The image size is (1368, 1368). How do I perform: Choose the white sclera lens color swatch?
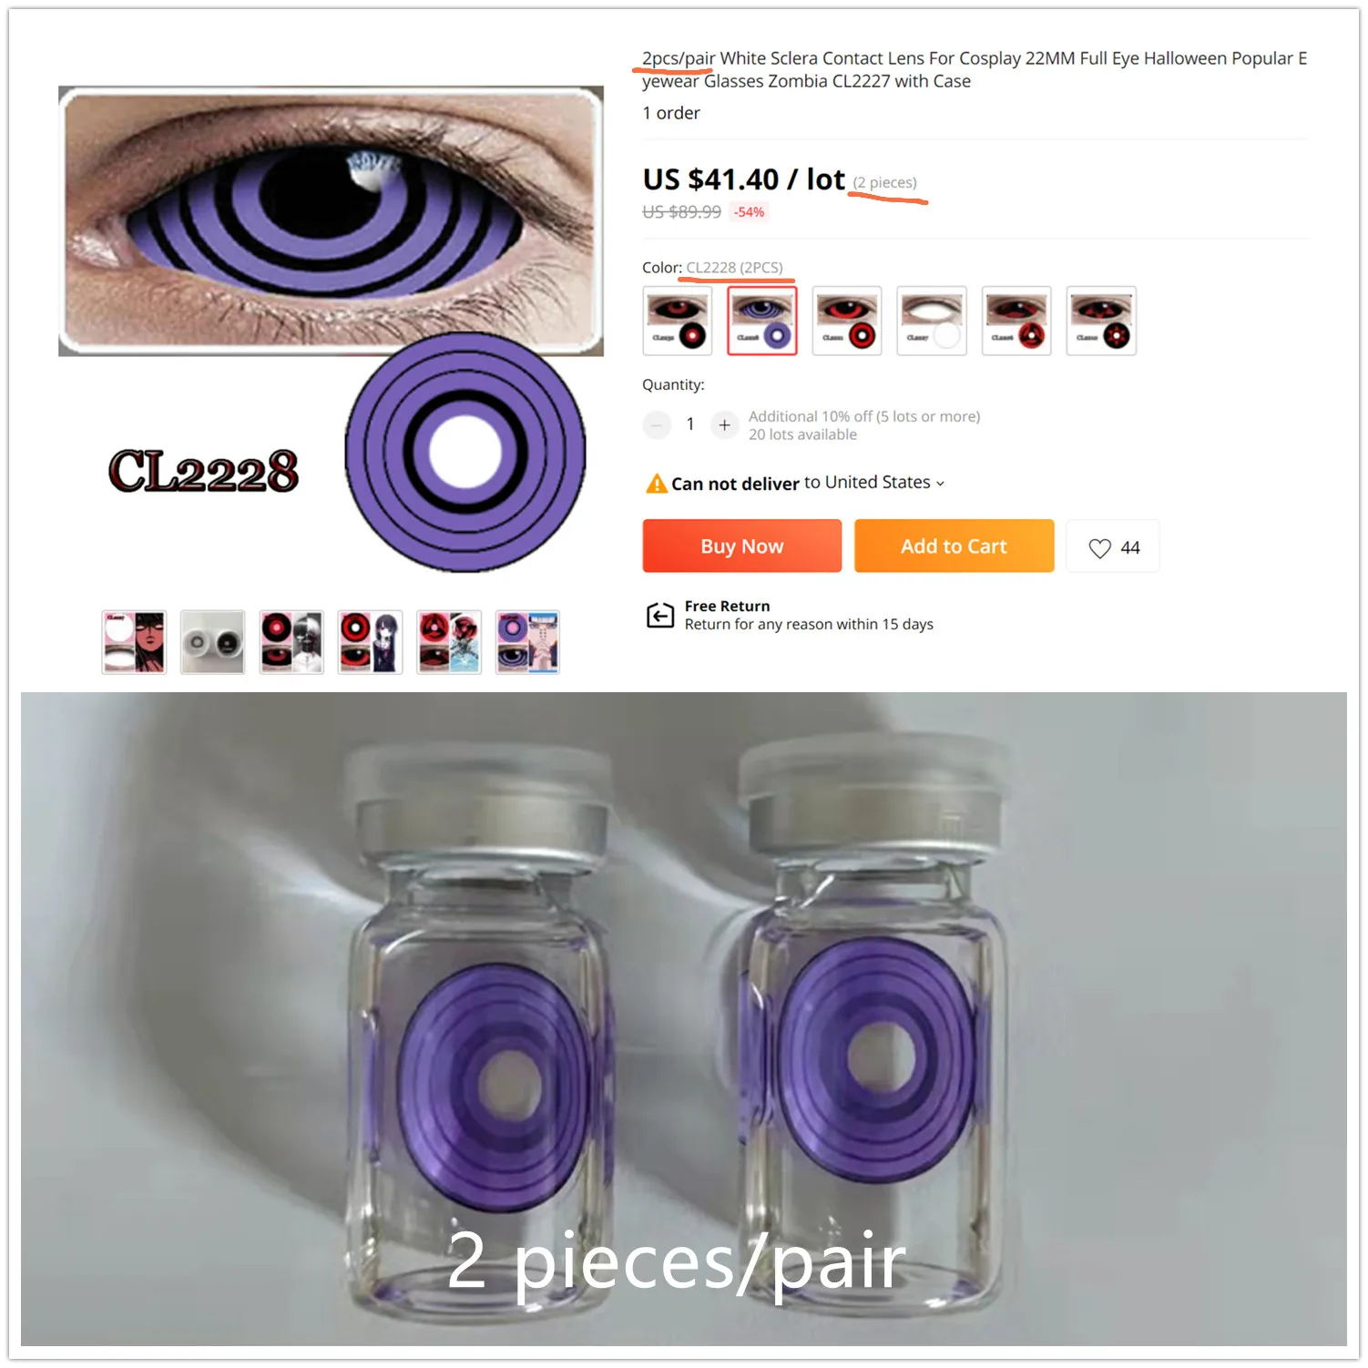(932, 321)
